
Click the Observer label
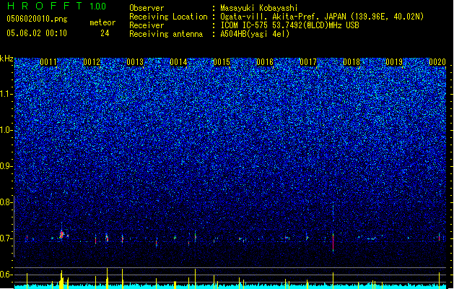147,8
